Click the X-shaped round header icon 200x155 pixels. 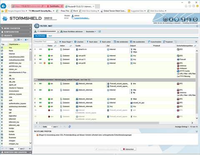pyautogui.click(x=171, y=19)
